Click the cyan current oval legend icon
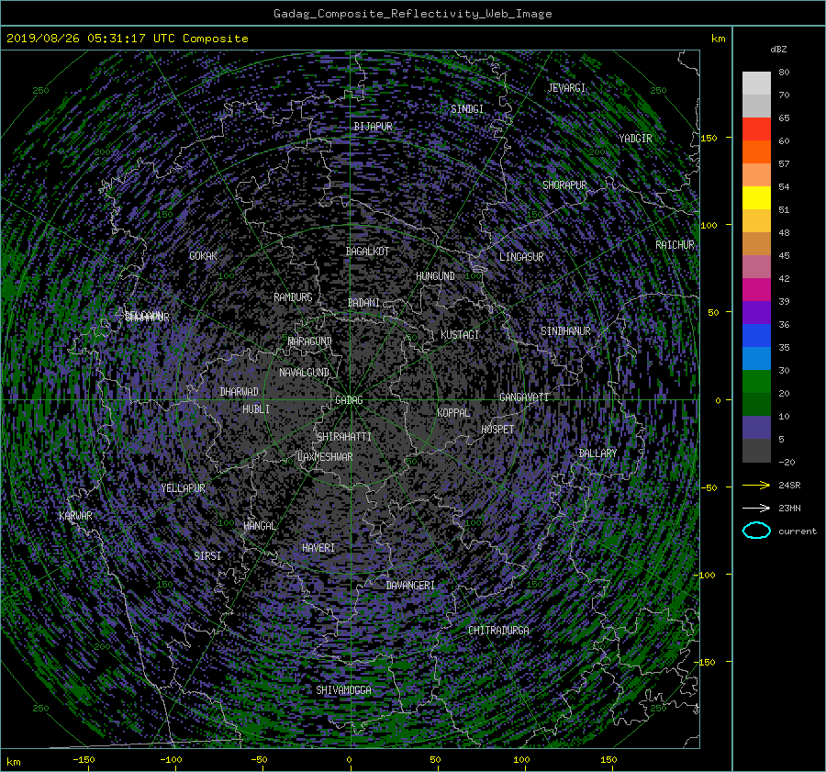826x772 pixels. pos(756,531)
